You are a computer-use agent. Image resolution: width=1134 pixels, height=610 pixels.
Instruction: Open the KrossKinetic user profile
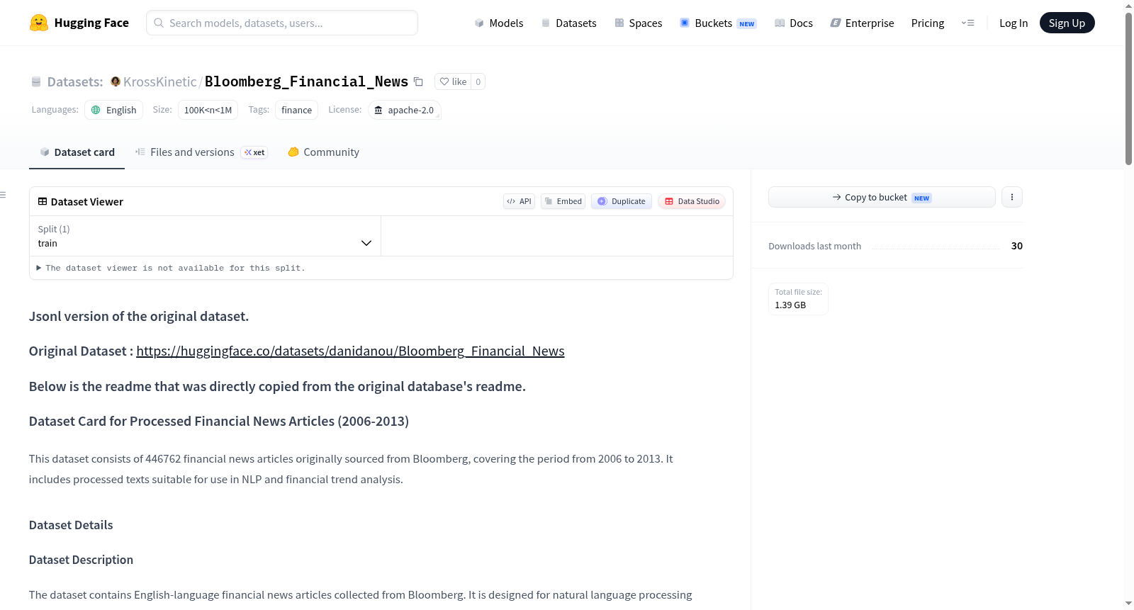pyautogui.click(x=159, y=81)
